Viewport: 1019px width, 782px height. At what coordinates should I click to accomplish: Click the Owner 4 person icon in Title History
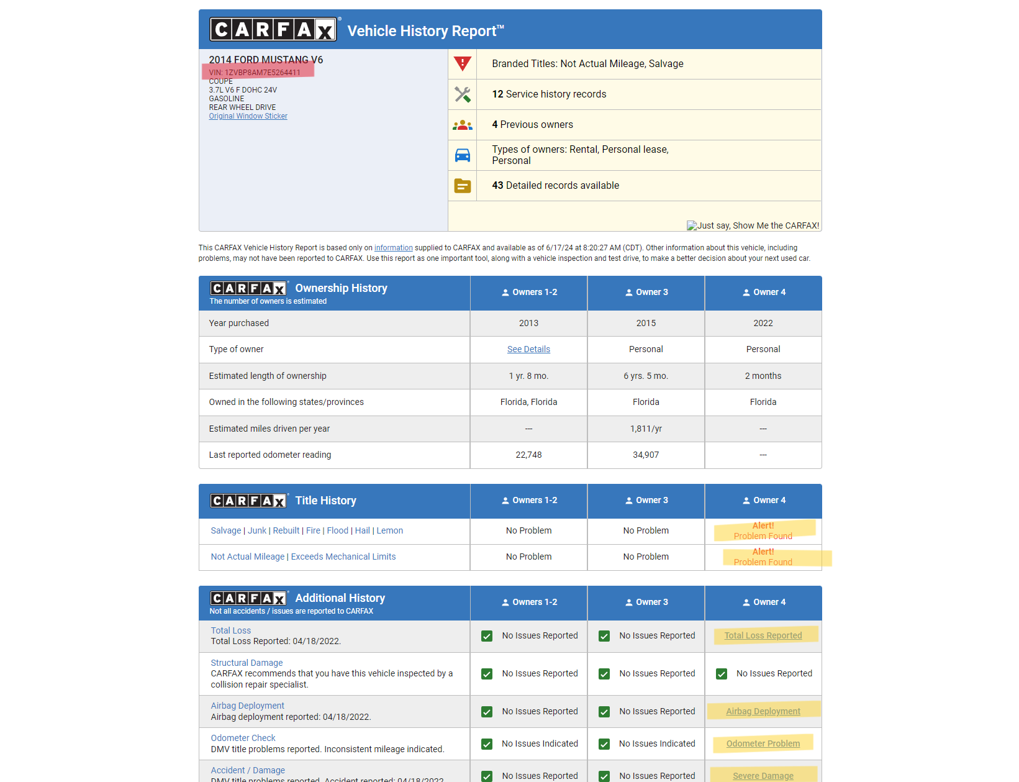[746, 501]
